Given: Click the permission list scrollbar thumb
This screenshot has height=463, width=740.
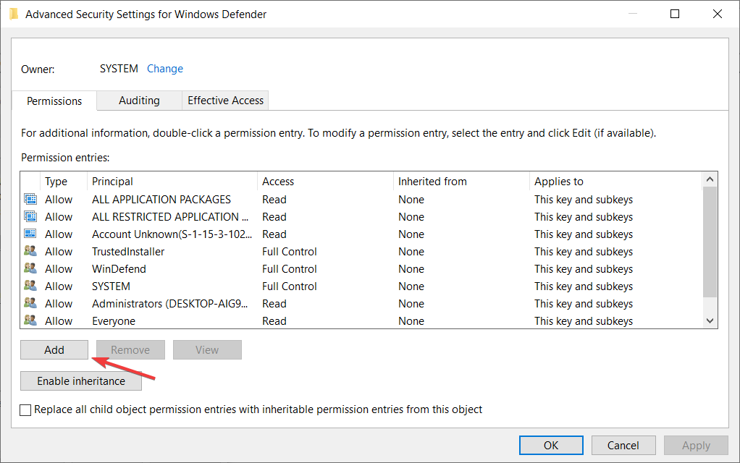Looking at the screenshot, I should tap(710, 242).
